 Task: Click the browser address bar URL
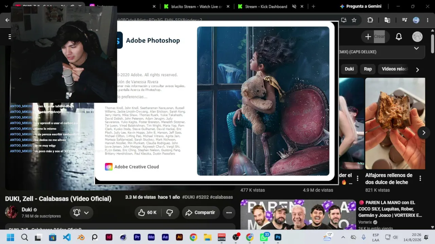coord(159,20)
